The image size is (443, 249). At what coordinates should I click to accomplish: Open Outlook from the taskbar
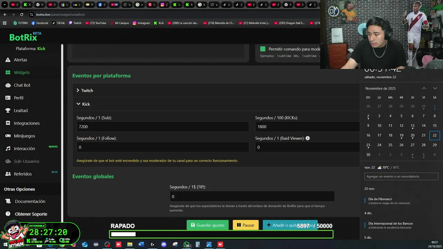coord(85,245)
